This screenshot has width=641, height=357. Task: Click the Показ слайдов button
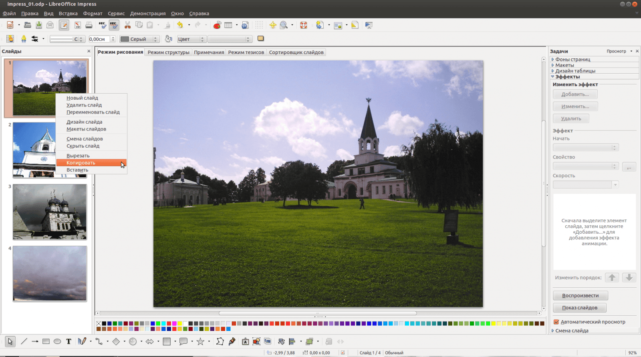[580, 308]
